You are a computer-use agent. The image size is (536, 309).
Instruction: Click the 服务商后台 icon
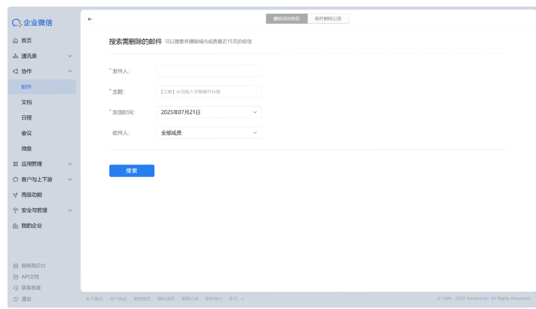tap(15, 266)
